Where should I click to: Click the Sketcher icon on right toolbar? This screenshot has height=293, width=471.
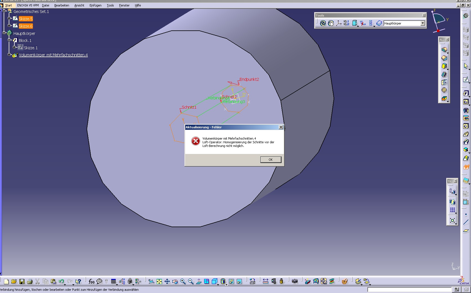click(466, 80)
